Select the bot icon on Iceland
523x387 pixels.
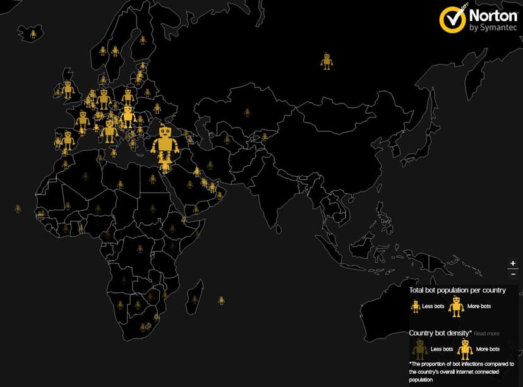pyautogui.click(x=33, y=34)
